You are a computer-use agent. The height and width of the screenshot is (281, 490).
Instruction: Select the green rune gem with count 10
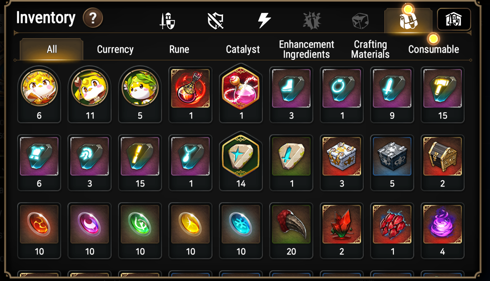(140, 231)
